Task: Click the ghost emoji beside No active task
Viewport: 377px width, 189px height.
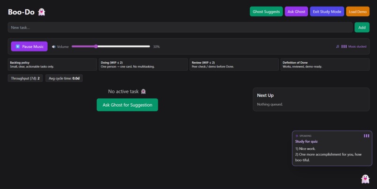Action: 143,91
